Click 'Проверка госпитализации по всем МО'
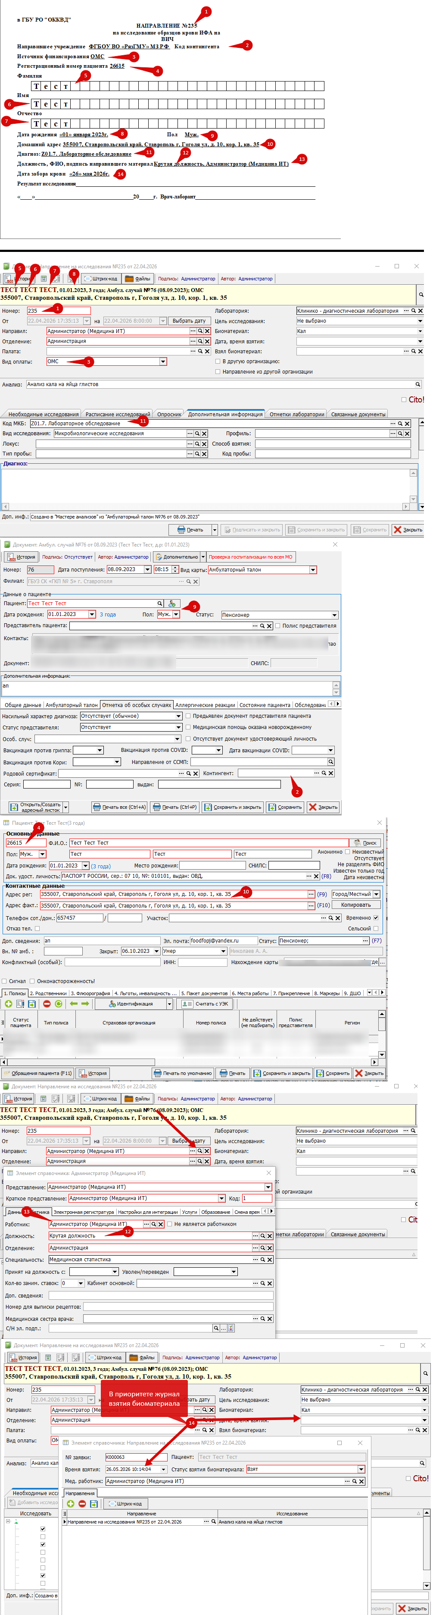 [x=251, y=557]
